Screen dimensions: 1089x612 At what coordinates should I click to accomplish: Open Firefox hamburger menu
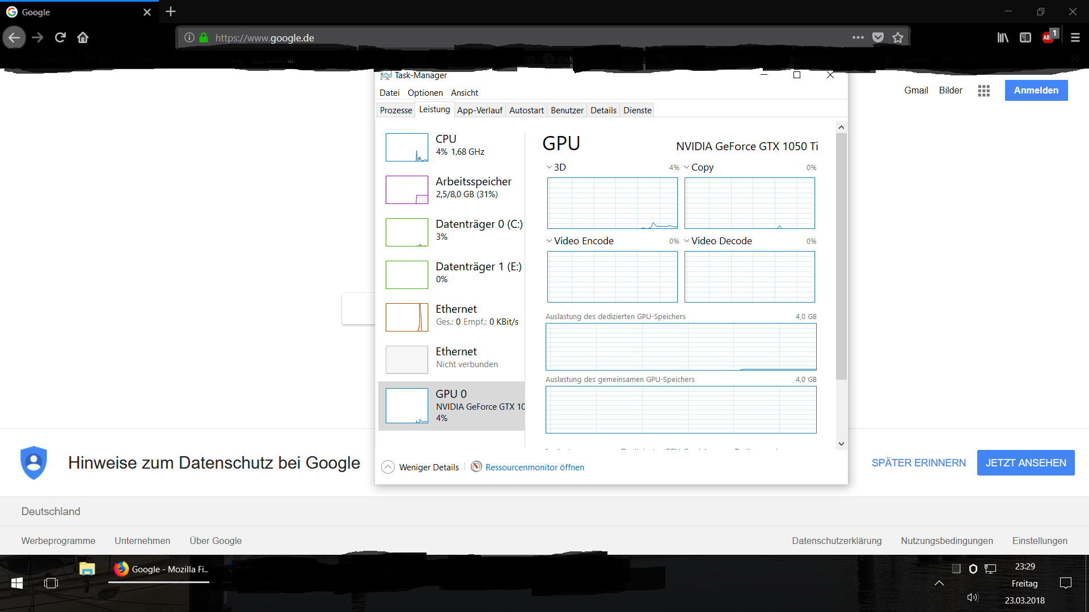click(1075, 37)
